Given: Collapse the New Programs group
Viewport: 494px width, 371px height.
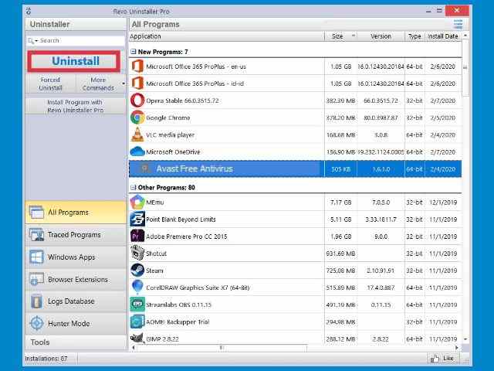Looking at the screenshot, I should [134, 52].
